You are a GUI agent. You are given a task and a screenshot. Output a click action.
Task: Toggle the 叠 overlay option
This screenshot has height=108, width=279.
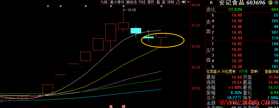[x=158, y=2]
